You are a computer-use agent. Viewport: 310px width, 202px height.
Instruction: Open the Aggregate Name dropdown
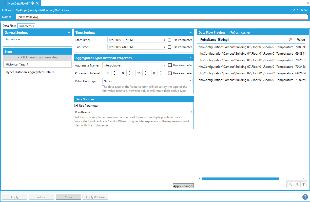click(x=164, y=65)
